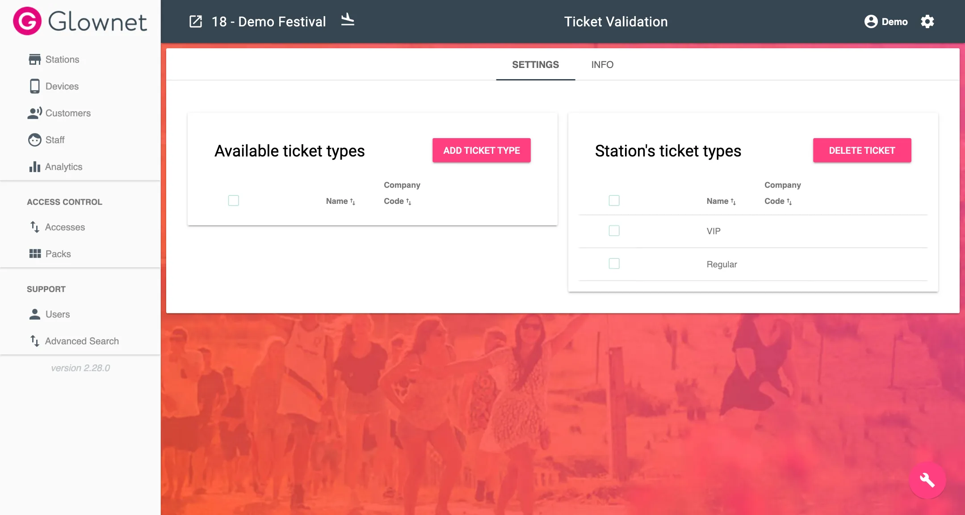This screenshot has height=515, width=965.
Task: Click the SUPPORT section label
Action: click(x=46, y=289)
